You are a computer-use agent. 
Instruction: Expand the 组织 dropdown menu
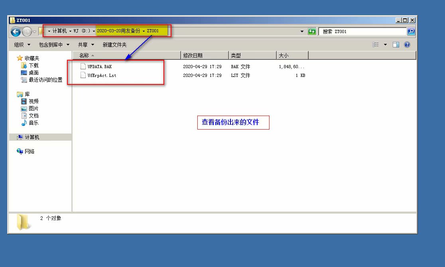(x=22, y=45)
